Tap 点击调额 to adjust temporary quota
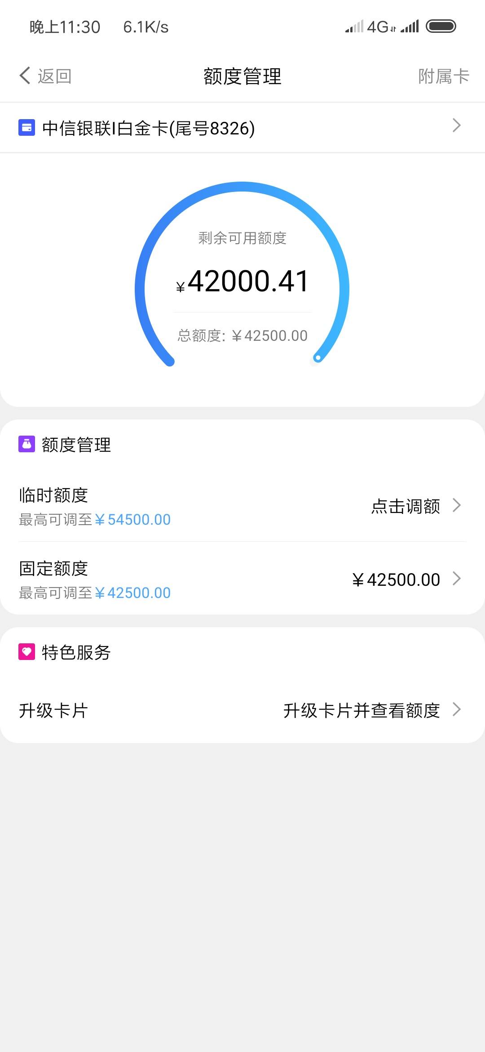 click(x=406, y=506)
